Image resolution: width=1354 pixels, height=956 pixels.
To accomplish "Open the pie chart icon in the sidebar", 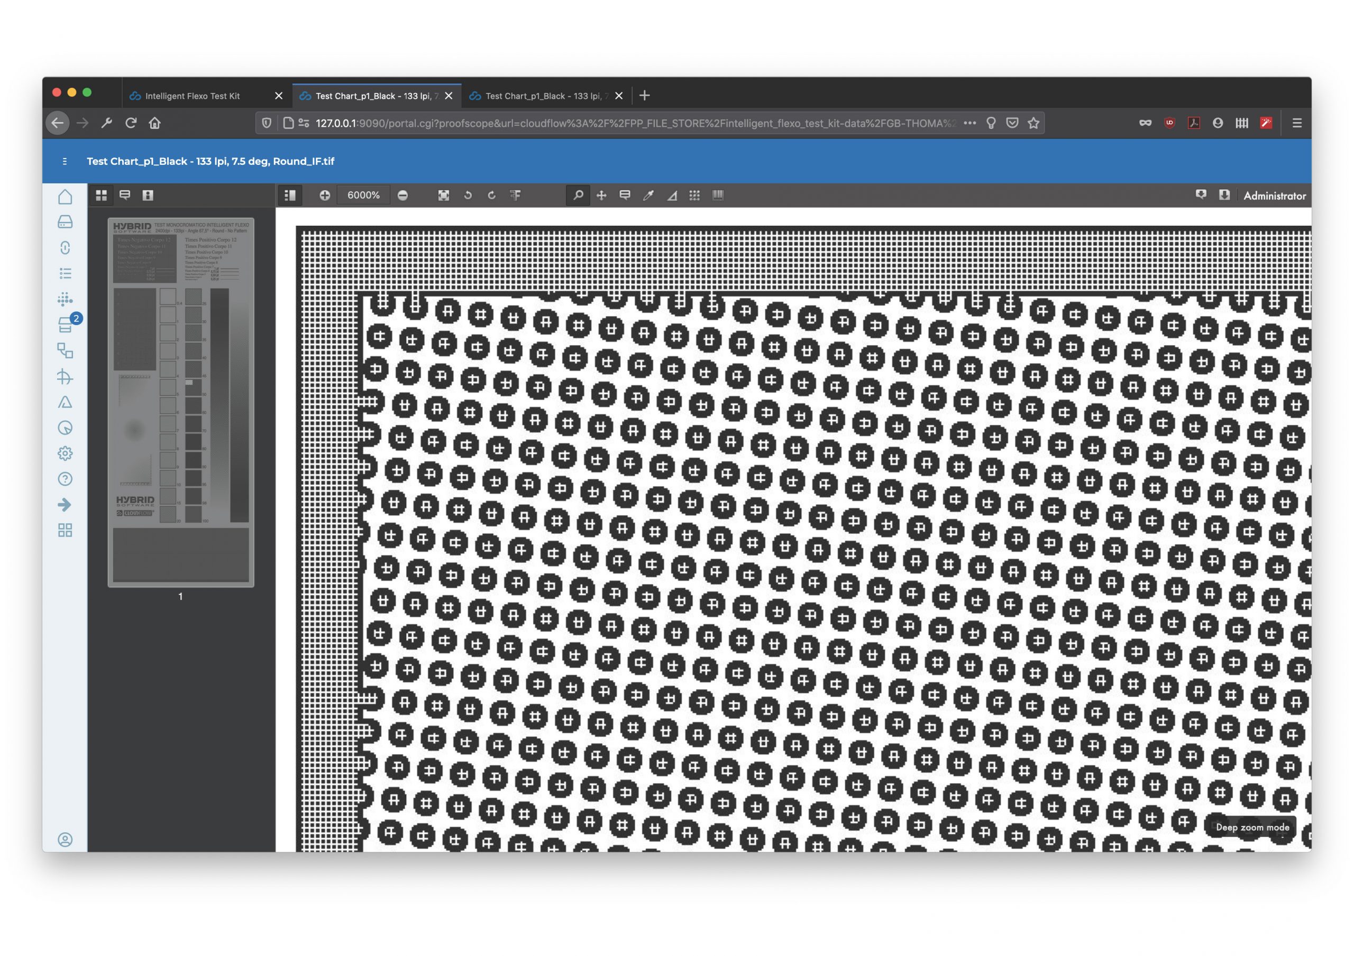I will point(65,428).
